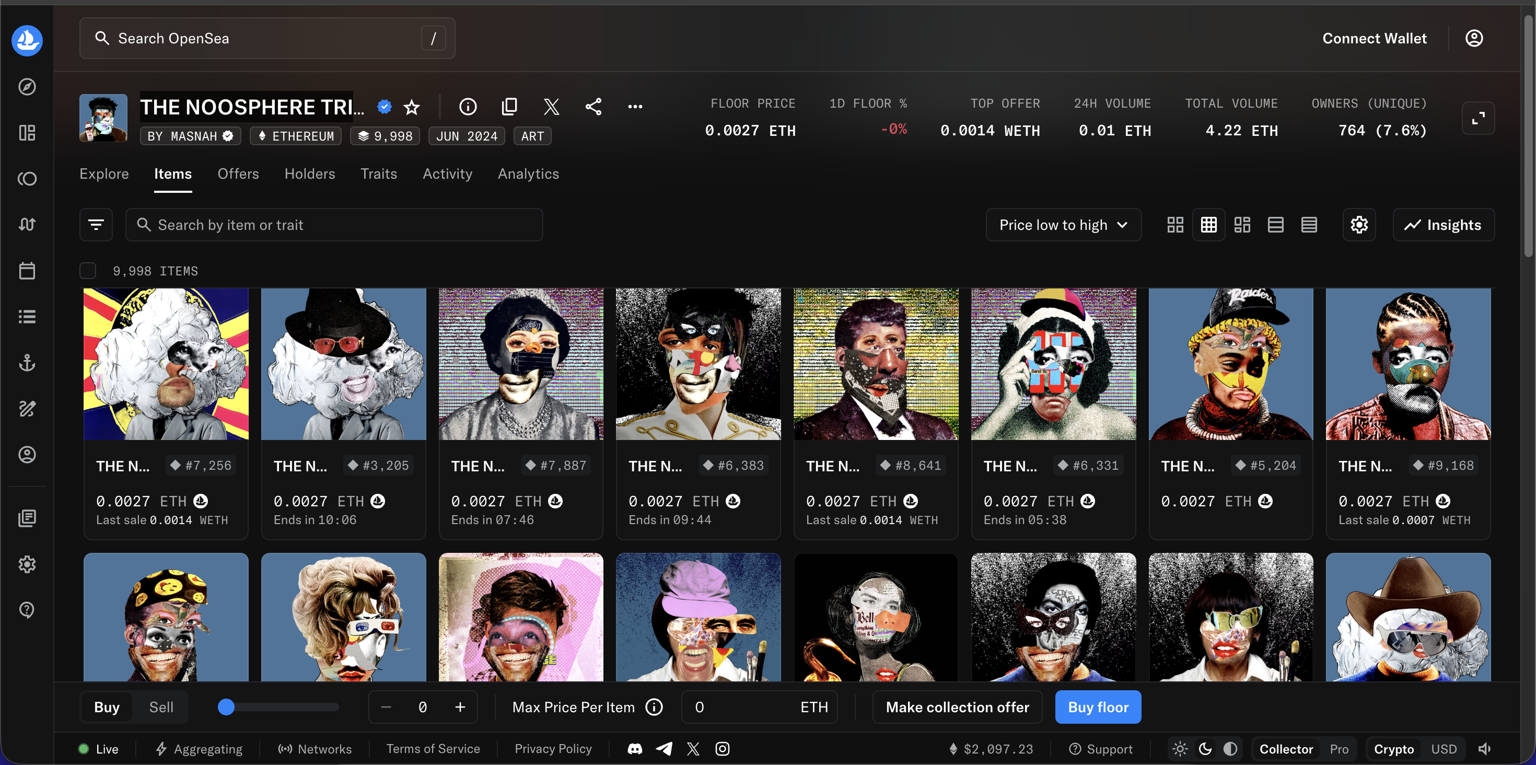Screen dimensions: 1536x765
Task: Open Terms of Service link
Action: (433, 749)
